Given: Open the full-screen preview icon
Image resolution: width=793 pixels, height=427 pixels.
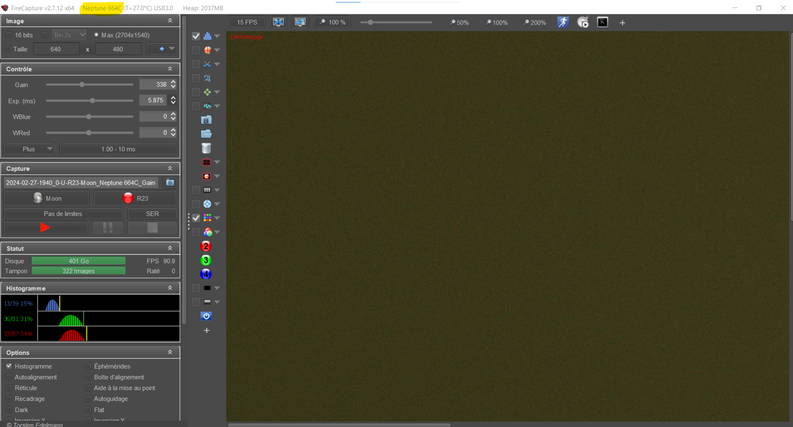Looking at the screenshot, I should coord(278,22).
